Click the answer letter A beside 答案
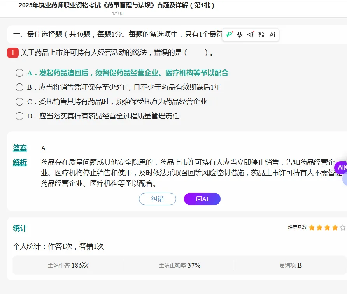 coord(43,148)
